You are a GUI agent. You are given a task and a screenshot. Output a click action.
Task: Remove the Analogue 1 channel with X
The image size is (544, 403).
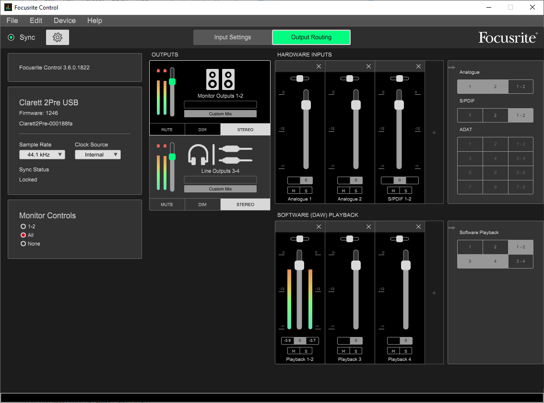coord(319,67)
